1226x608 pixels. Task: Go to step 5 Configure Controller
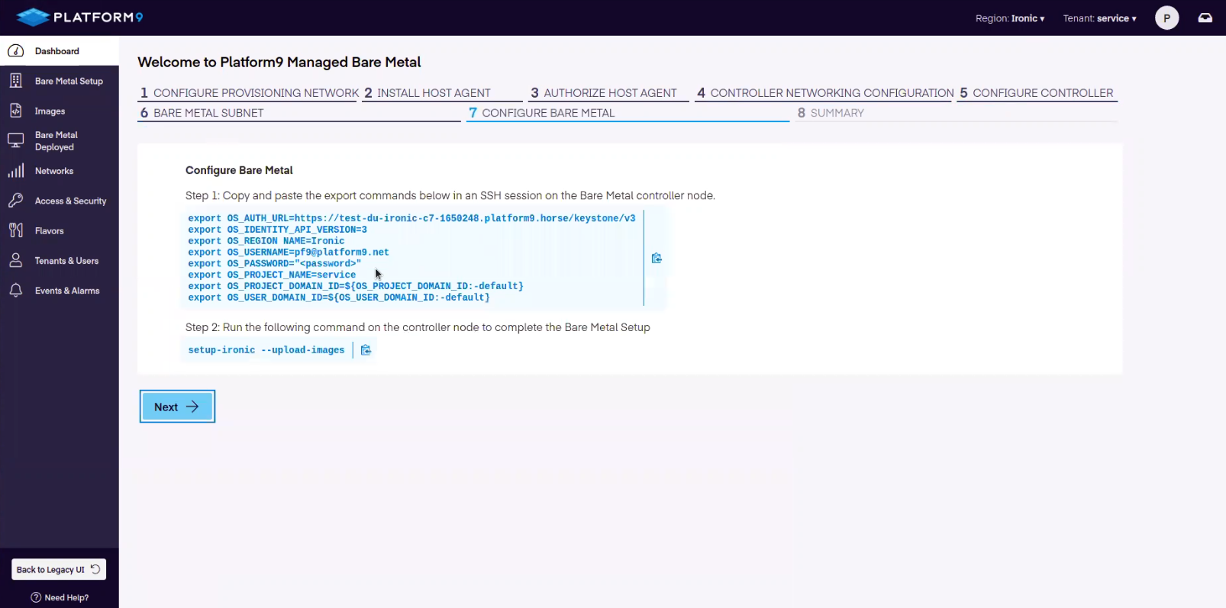pyautogui.click(x=1037, y=93)
